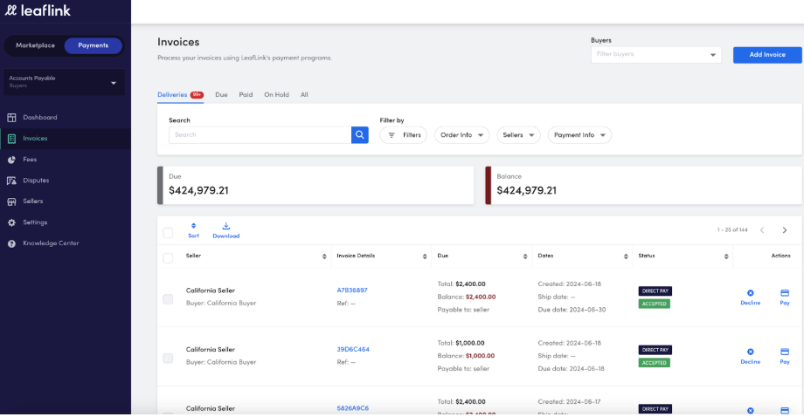The height and width of the screenshot is (417, 804).
Task: Decline invoice A7B36897
Action: (x=750, y=297)
